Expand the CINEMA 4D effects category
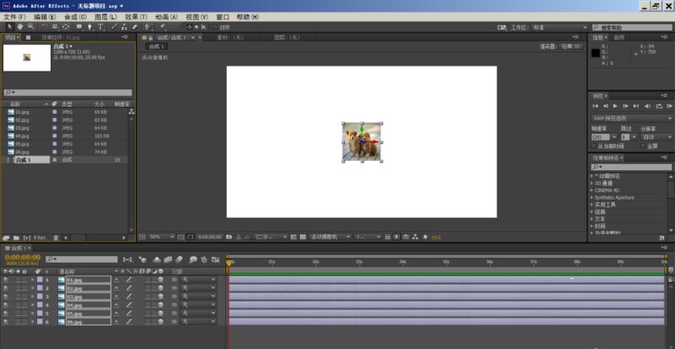Screen dimensions: 675x349 coord(607,191)
